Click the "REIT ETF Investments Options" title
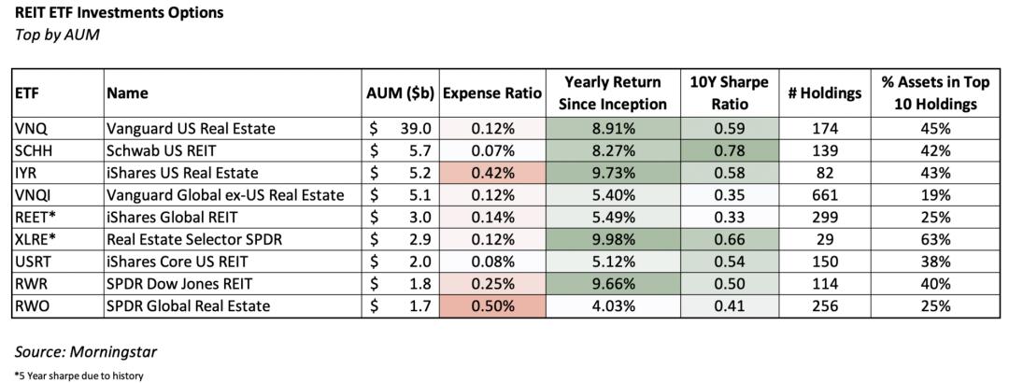 click(119, 13)
